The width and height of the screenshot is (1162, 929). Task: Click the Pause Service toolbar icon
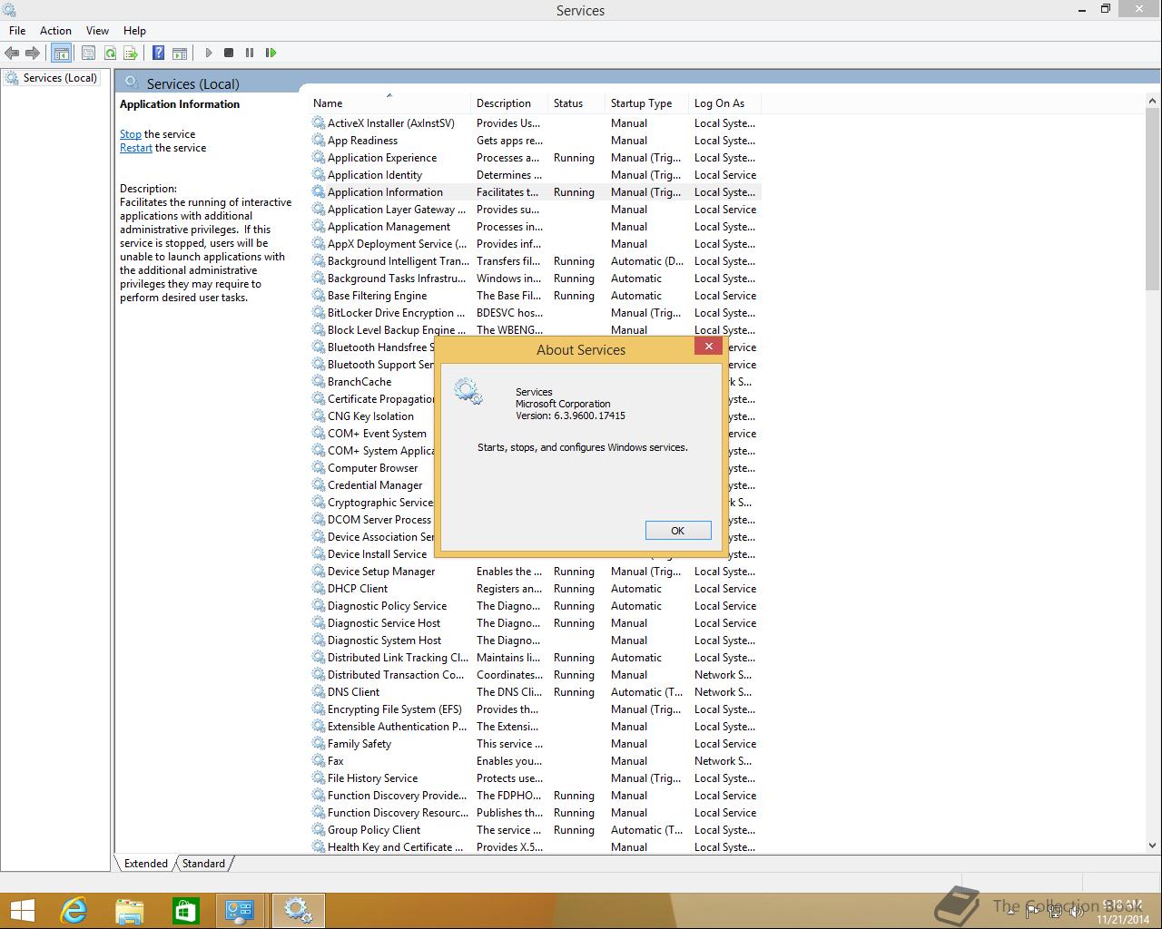[x=250, y=53]
